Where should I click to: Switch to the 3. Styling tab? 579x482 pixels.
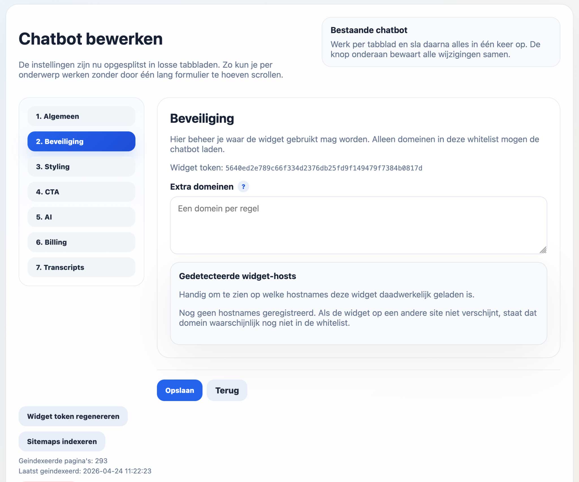pyautogui.click(x=81, y=167)
